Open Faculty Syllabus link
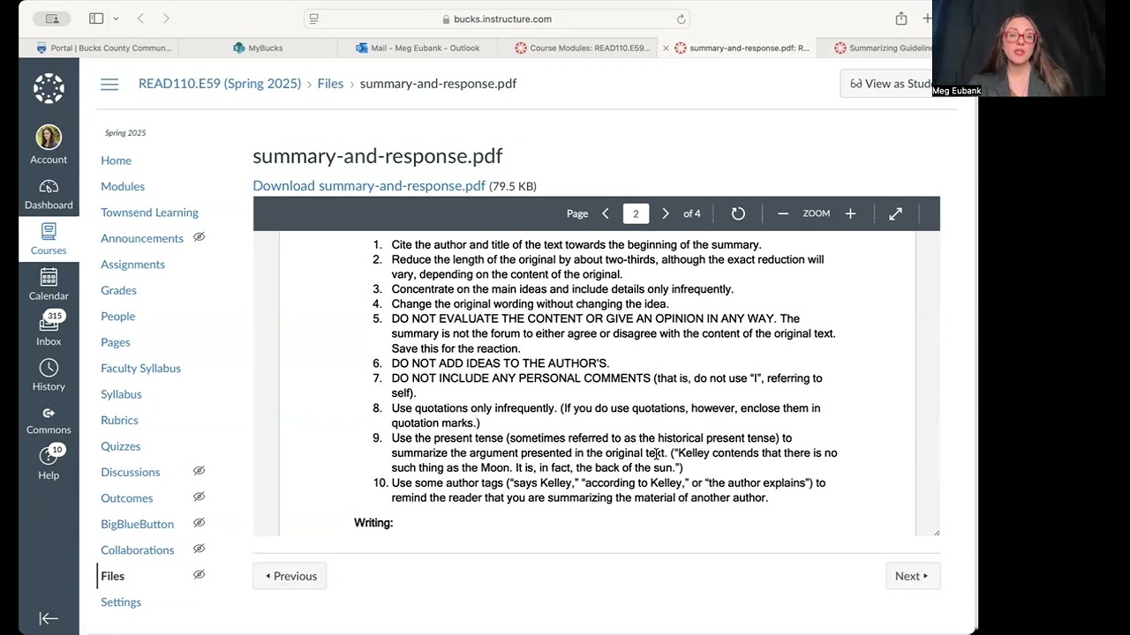Image resolution: width=1130 pixels, height=635 pixels. [x=140, y=368]
